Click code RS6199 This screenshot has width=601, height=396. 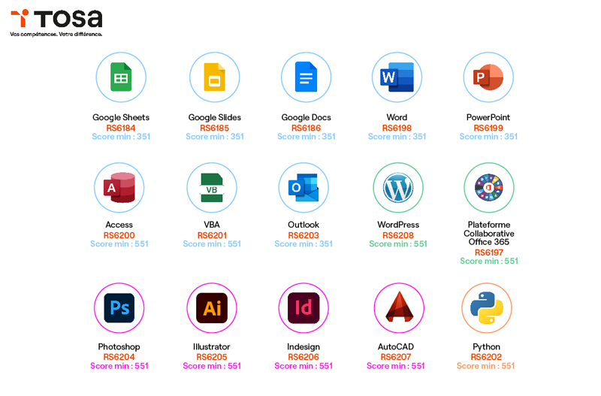(x=488, y=128)
